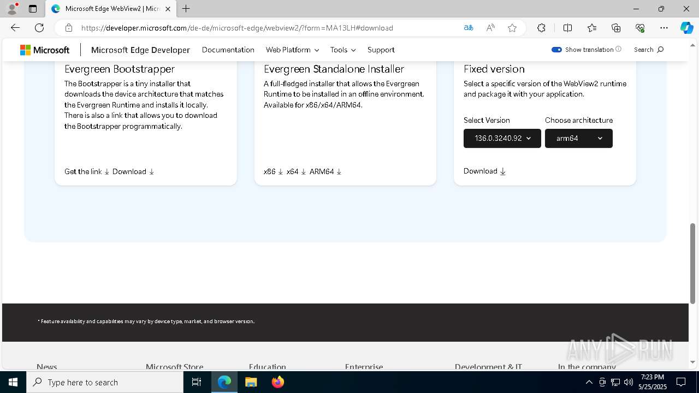This screenshot has width=699, height=393.
Task: Open Settings and more menu
Action: [x=664, y=28]
